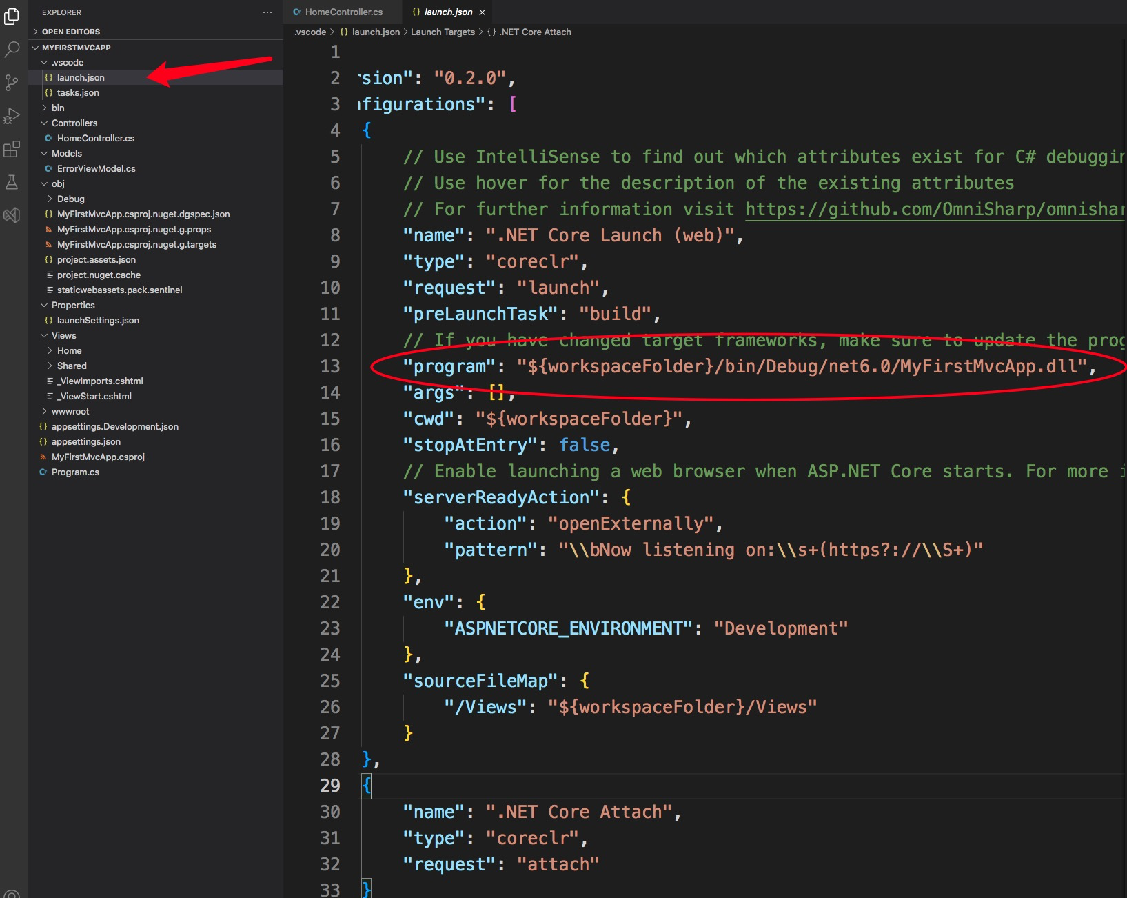1127x898 pixels.
Task: Expand the wwwroot folder
Action: pyautogui.click(x=44, y=411)
